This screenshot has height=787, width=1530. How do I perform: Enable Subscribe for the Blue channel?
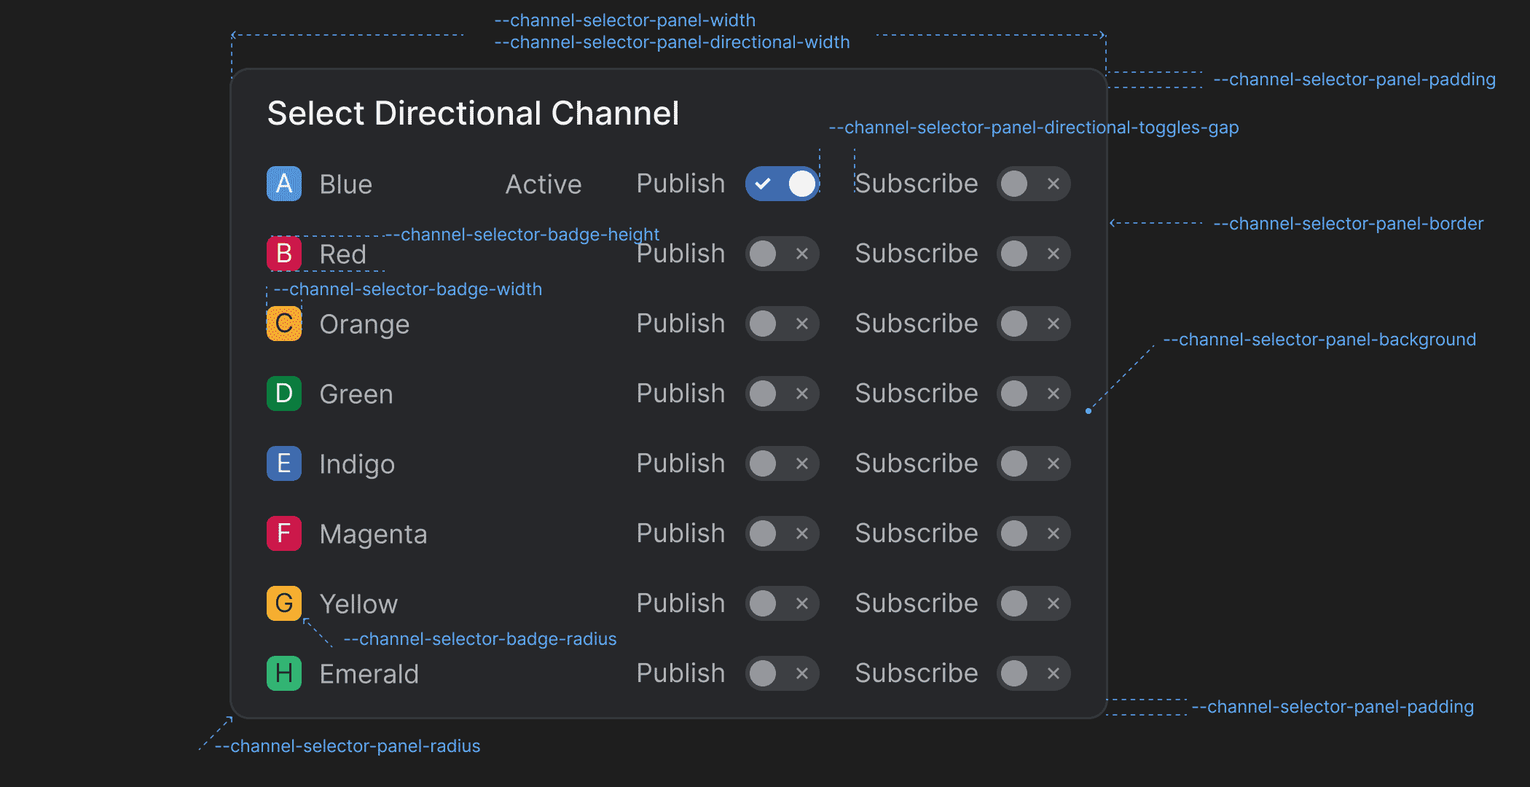pos(1033,184)
